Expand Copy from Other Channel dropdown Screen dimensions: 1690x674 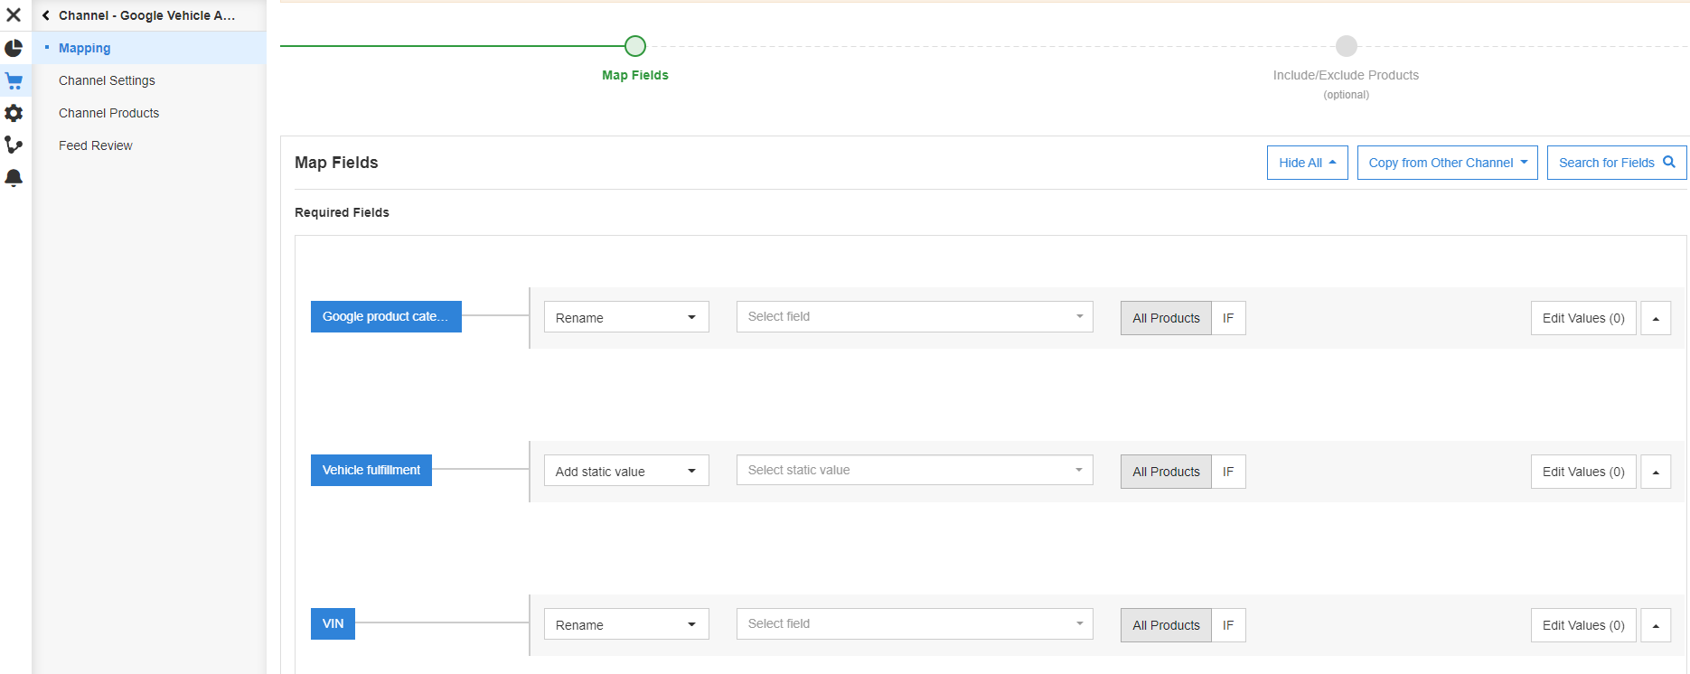point(1447,163)
